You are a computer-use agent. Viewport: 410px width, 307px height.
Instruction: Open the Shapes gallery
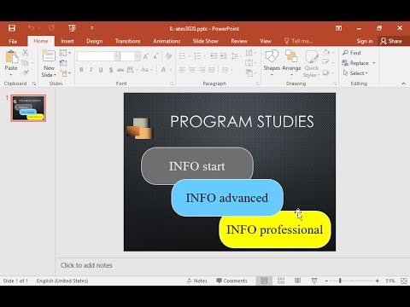(272, 63)
